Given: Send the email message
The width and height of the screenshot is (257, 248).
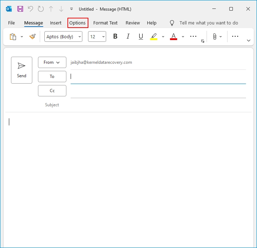Looking at the screenshot, I should (x=22, y=70).
